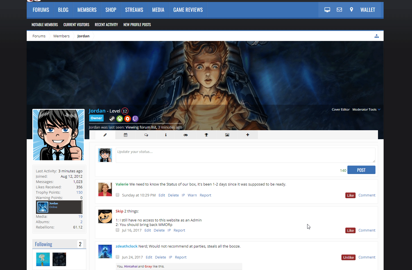
Task: Click the POST button
Action: click(361, 170)
